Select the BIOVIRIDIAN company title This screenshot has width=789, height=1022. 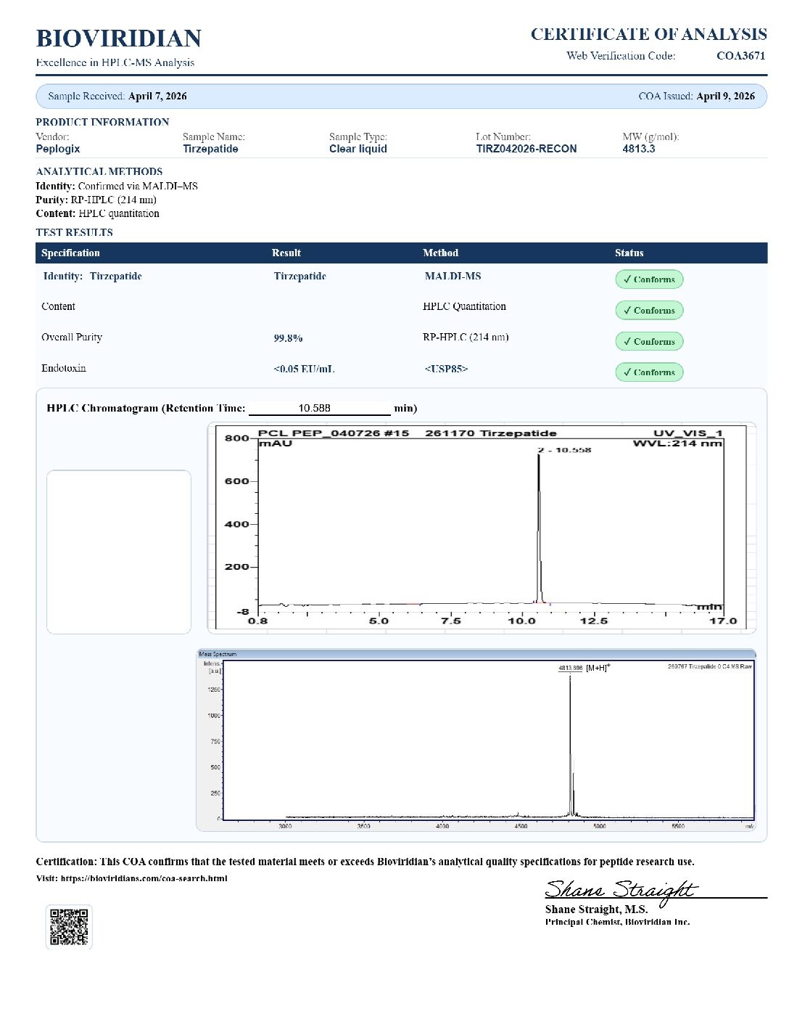[x=119, y=38]
